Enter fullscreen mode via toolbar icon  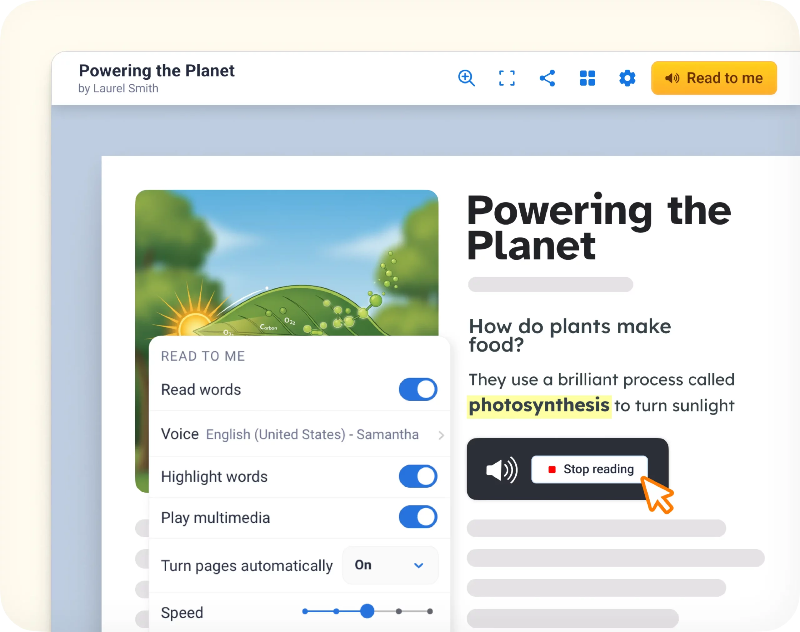pos(507,78)
